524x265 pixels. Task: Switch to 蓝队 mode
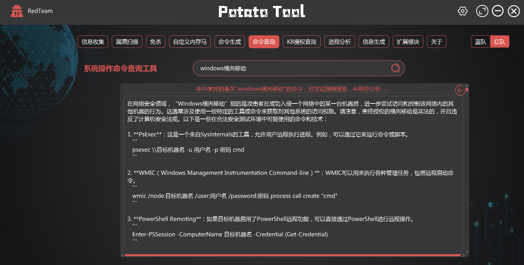tap(481, 42)
